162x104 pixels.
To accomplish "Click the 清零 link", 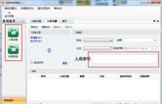I will [x=65, y=63].
